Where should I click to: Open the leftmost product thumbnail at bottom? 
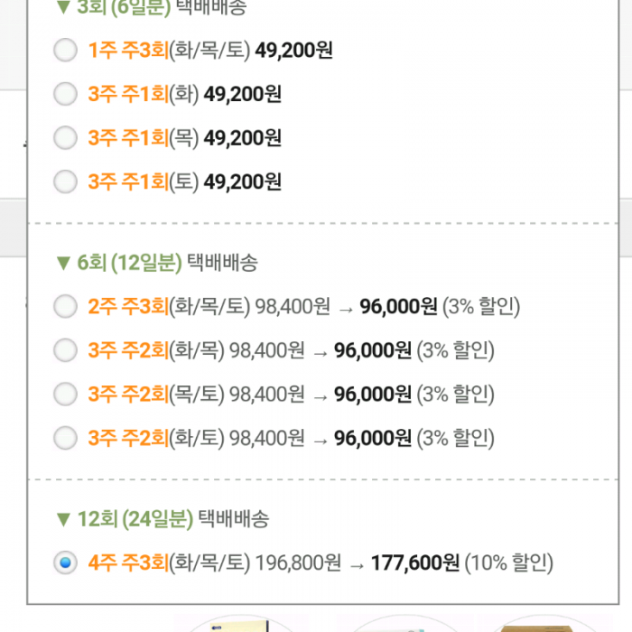241,623
